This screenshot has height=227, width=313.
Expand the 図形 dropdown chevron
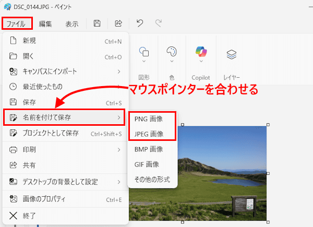click(144, 61)
